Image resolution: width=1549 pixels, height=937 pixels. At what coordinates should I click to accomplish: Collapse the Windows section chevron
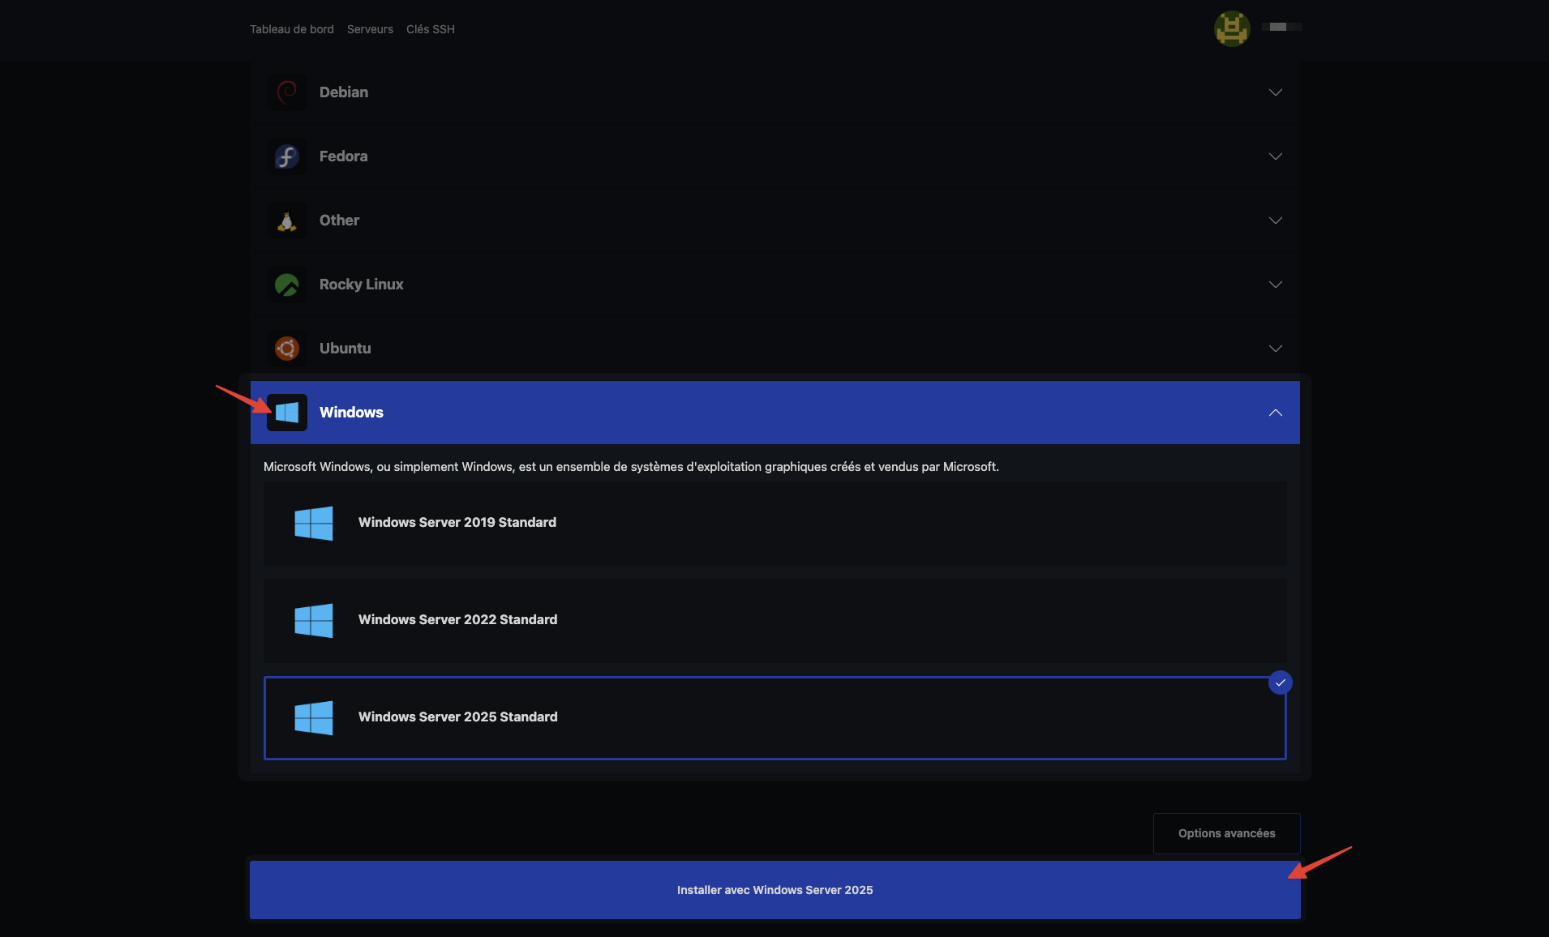[x=1276, y=413]
